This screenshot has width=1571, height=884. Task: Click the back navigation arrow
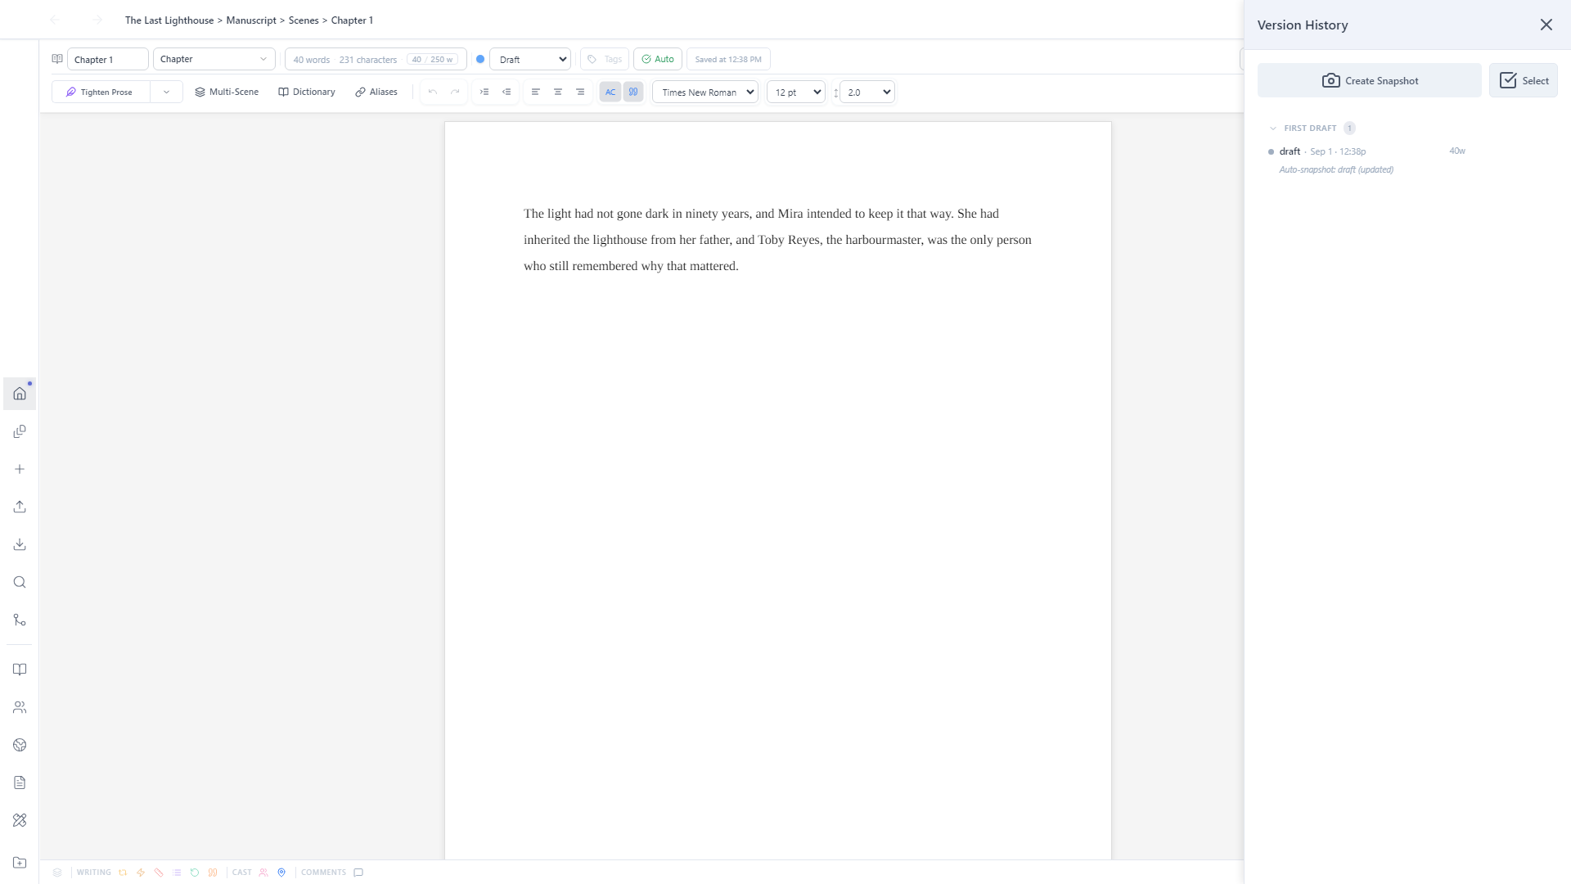[x=55, y=20]
